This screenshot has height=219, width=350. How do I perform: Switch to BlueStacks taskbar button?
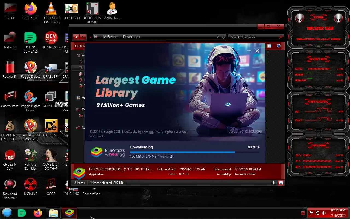coord(69,213)
